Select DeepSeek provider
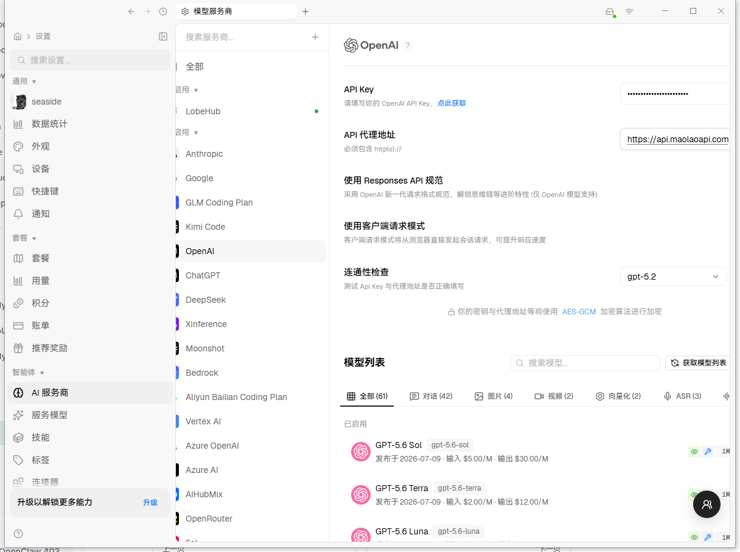This screenshot has height=552, width=740. pyautogui.click(x=251, y=300)
